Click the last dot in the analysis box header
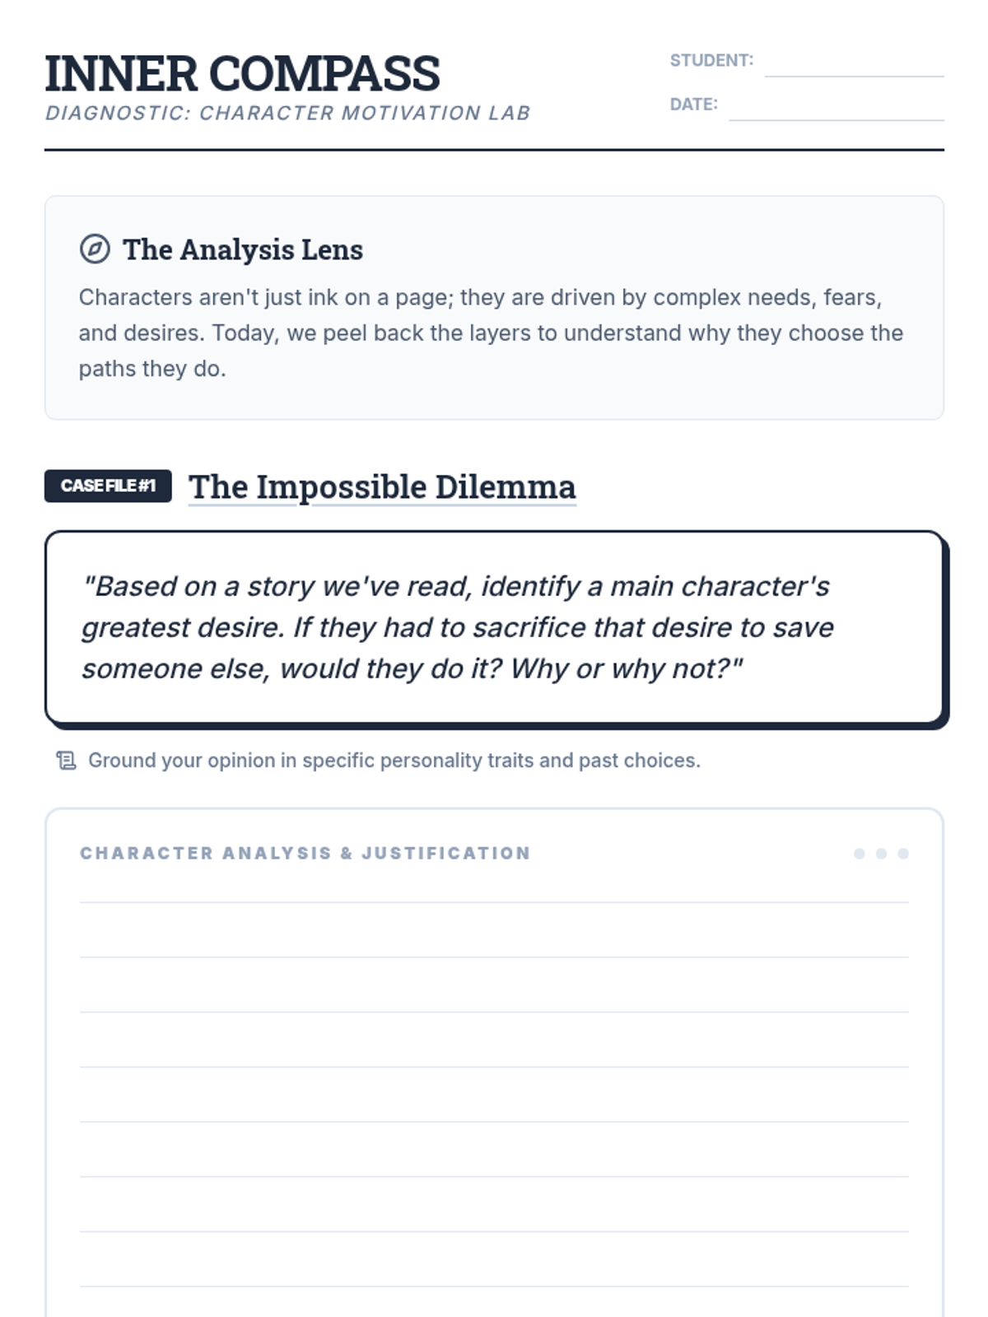Screen dimensions: 988x1317 (x=903, y=854)
